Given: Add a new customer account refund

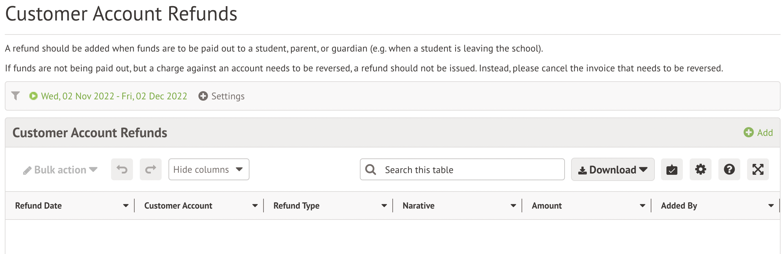Looking at the screenshot, I should pyautogui.click(x=758, y=132).
